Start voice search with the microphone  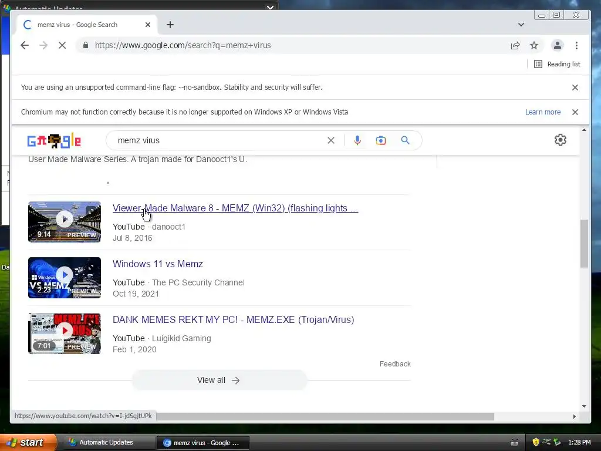click(x=357, y=140)
